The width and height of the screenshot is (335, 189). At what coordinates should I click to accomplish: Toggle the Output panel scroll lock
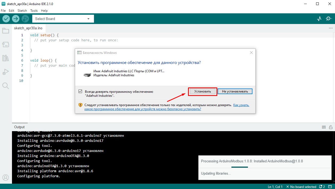[x=331, y=127]
